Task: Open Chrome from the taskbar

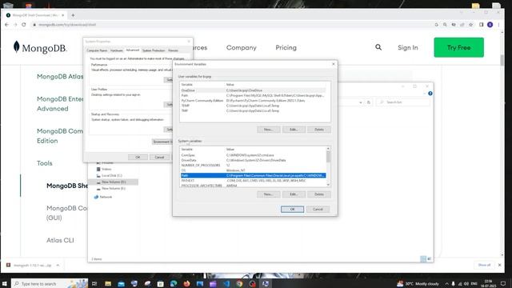Action: point(239,284)
